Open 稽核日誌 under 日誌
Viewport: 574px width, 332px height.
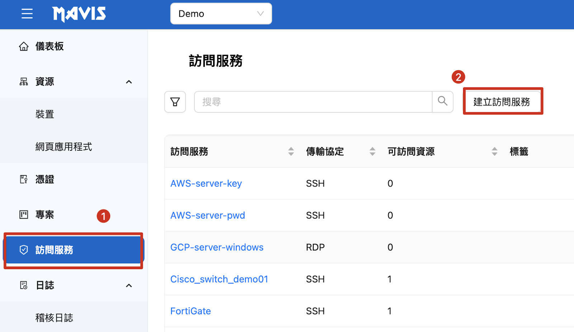(x=54, y=318)
